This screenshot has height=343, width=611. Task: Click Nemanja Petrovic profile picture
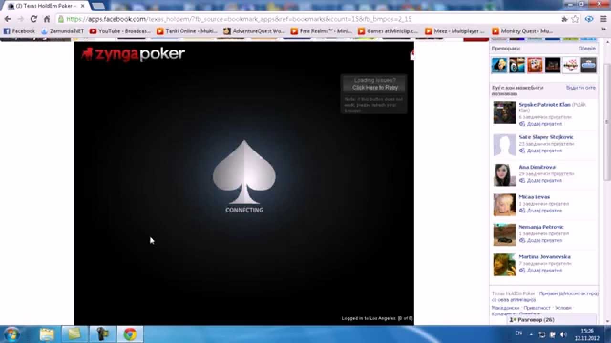[x=504, y=234]
